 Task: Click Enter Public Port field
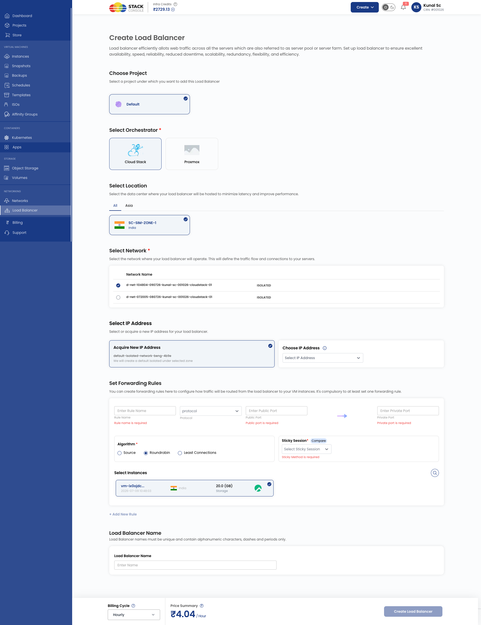click(276, 411)
